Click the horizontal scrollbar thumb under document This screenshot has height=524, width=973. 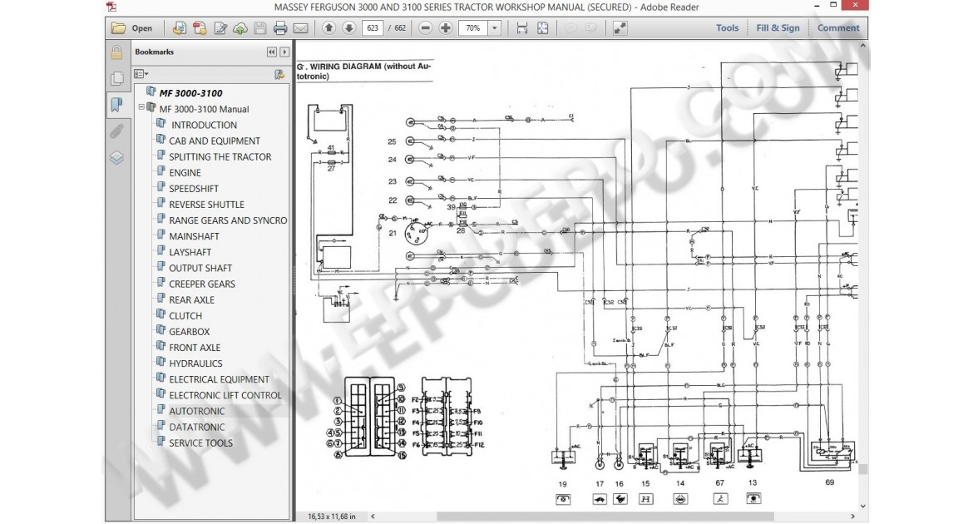coord(605,516)
